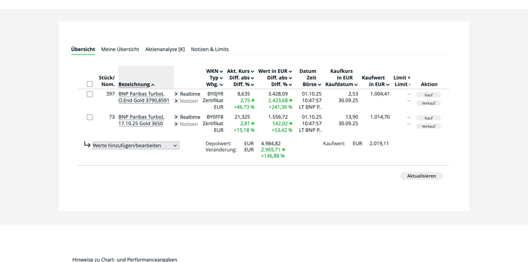Viewport: 528px width, 262px height.
Task: Click Kaufwert total 2.019,11
Action: tap(379, 143)
